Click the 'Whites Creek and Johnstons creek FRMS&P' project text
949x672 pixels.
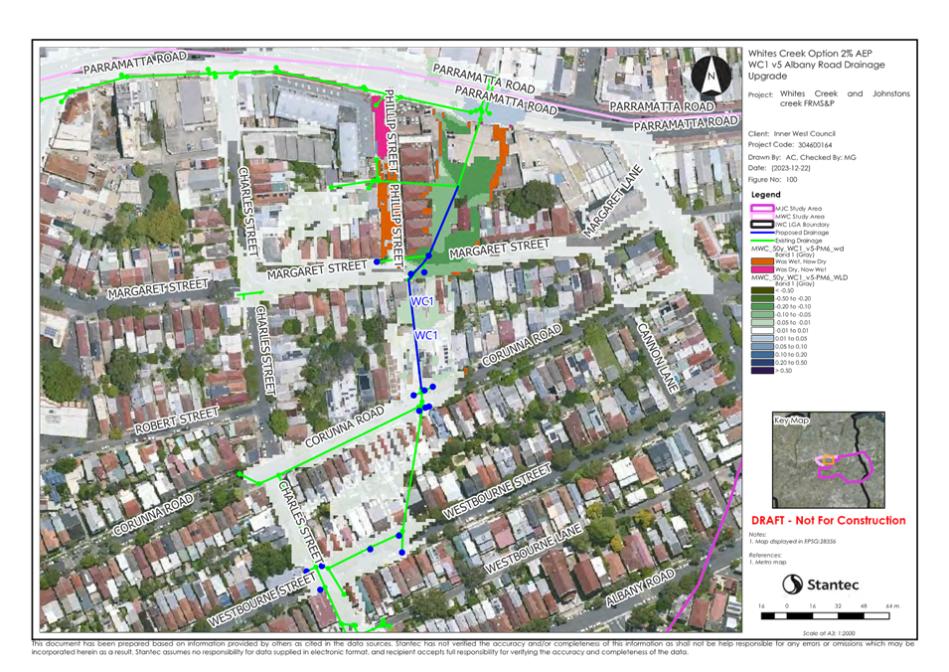tap(845, 98)
